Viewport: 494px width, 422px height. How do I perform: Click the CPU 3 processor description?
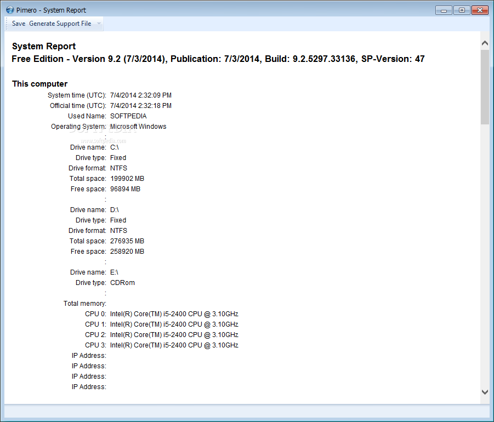click(174, 345)
